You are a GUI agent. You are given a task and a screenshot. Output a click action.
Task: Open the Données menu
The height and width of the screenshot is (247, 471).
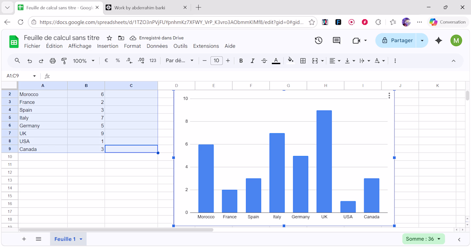157,46
